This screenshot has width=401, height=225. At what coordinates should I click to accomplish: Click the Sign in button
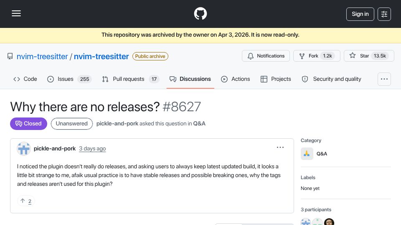point(360,14)
